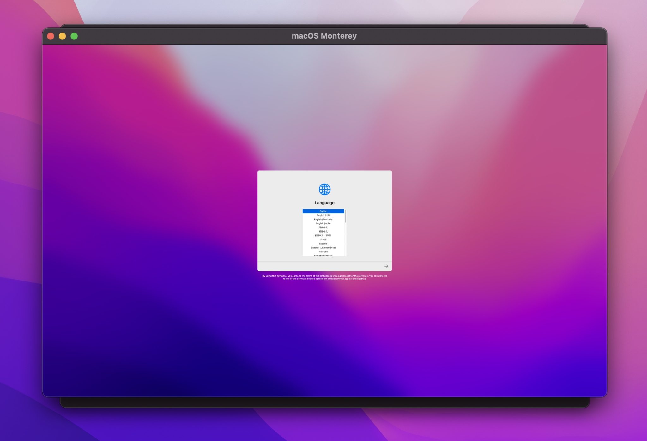The height and width of the screenshot is (441, 647).
Task: Keep English selected in the language list
Action: pos(323,211)
